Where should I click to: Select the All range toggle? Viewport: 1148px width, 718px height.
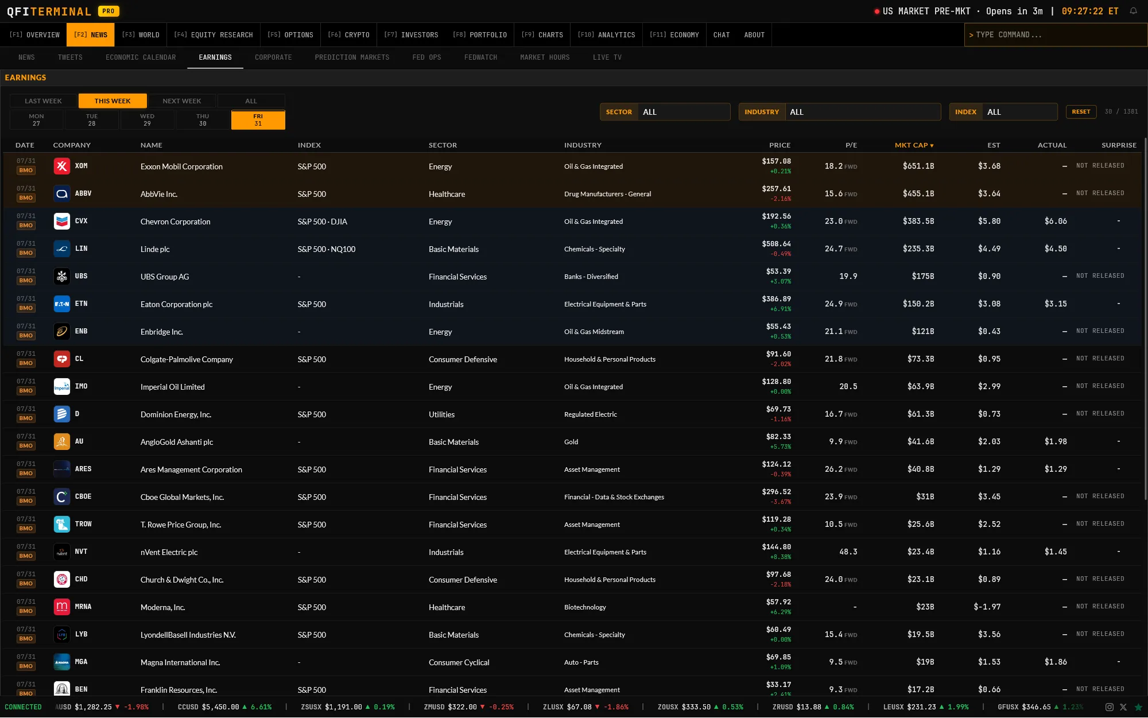pyautogui.click(x=251, y=101)
